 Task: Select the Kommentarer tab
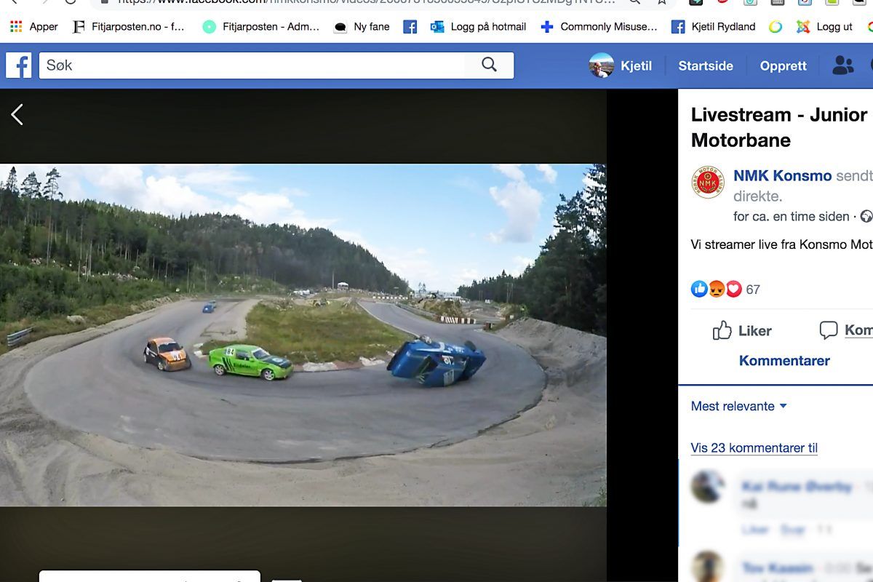784,360
